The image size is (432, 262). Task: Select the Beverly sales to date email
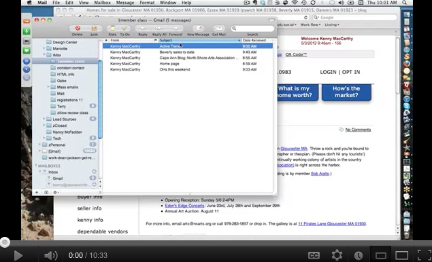click(188, 52)
